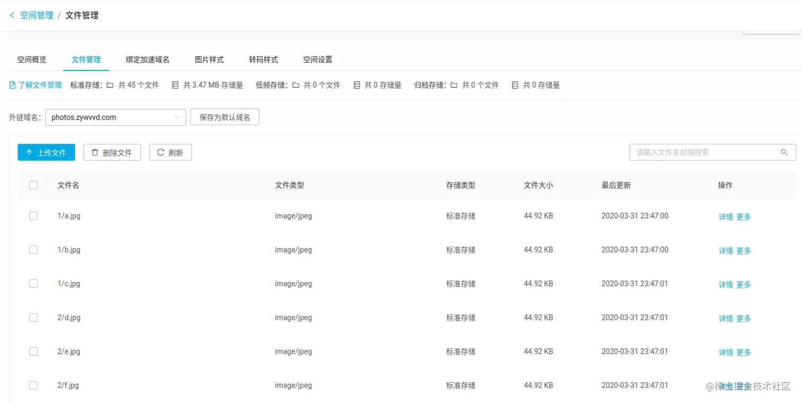Click the 保存为默认域名 button
The height and width of the screenshot is (403, 802).
pos(224,117)
